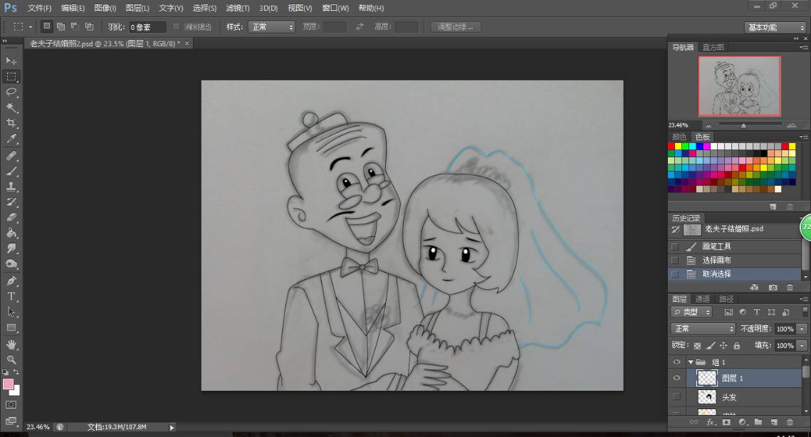811x437 pixels.
Task: Select the Hand tool
Action: [11, 344]
